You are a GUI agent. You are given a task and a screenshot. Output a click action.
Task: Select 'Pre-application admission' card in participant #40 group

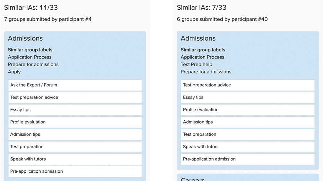(x=248, y=159)
